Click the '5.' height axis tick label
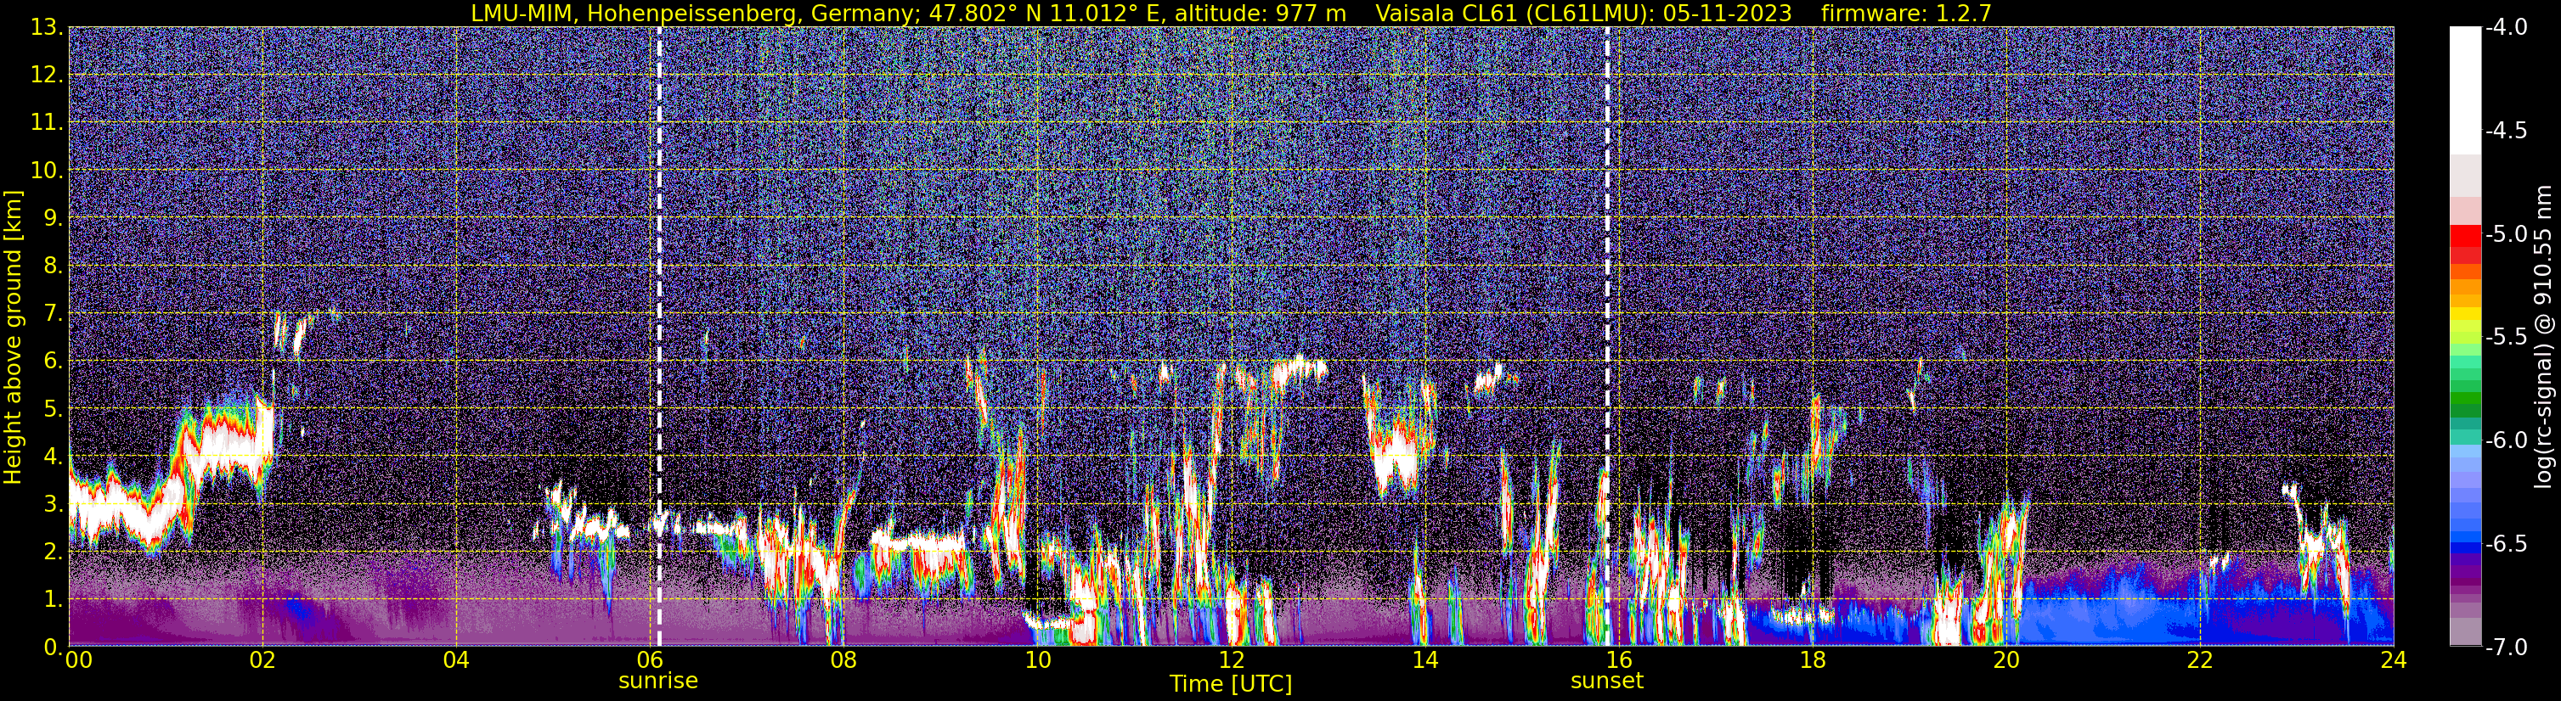The height and width of the screenshot is (701, 2561). tap(54, 408)
